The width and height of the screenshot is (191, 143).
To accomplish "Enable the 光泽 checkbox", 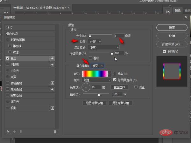I will click(x=8, y=77).
